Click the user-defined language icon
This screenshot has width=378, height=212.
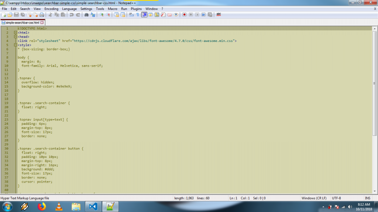151,15
